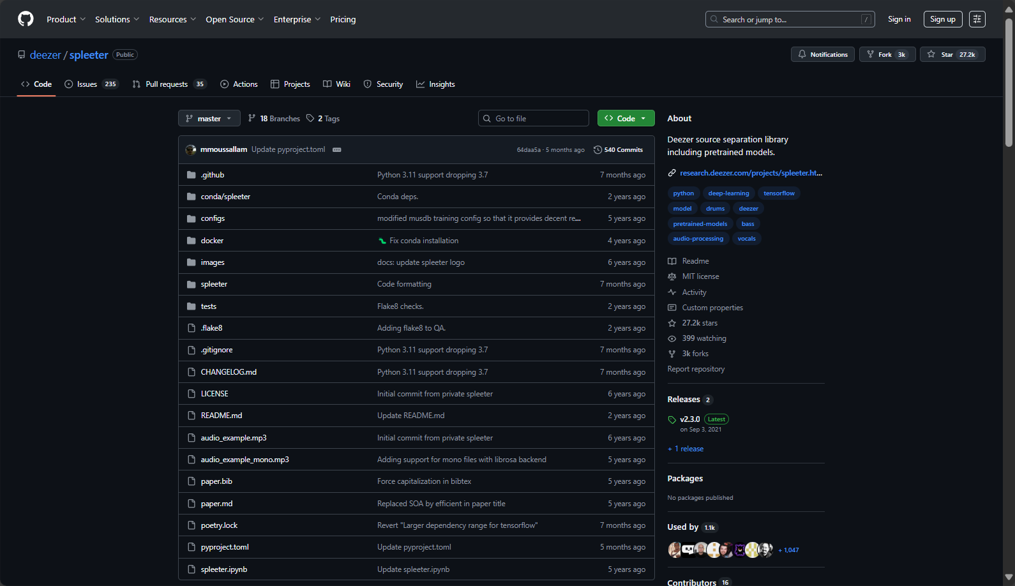Expand commit message ellipsis button
The width and height of the screenshot is (1015, 586).
tap(337, 150)
